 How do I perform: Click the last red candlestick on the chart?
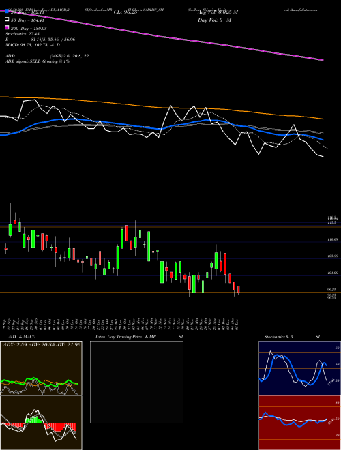pyautogui.click(x=238, y=289)
